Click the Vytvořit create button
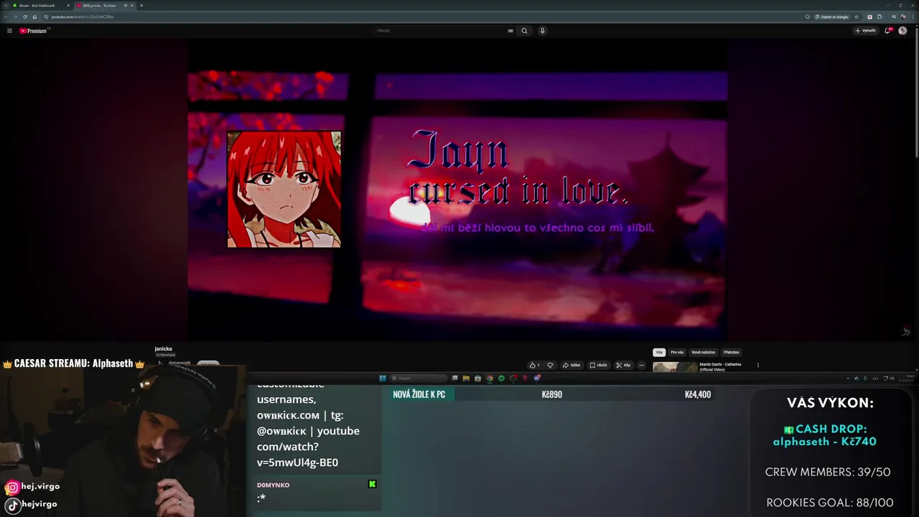Viewport: 919px width, 517px height. (865, 31)
